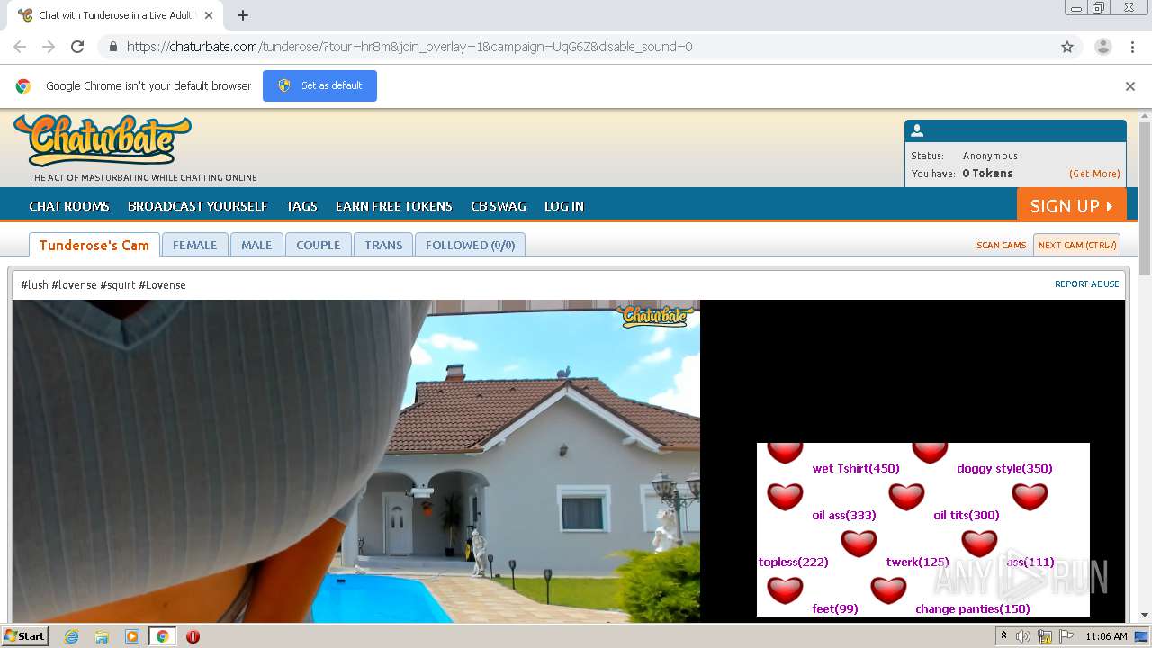The width and height of the screenshot is (1152, 648).
Task: Click the SIGN UP button
Action: pos(1072,205)
